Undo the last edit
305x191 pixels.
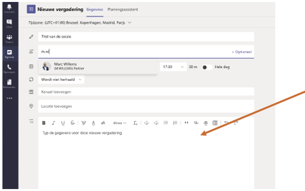(226, 123)
